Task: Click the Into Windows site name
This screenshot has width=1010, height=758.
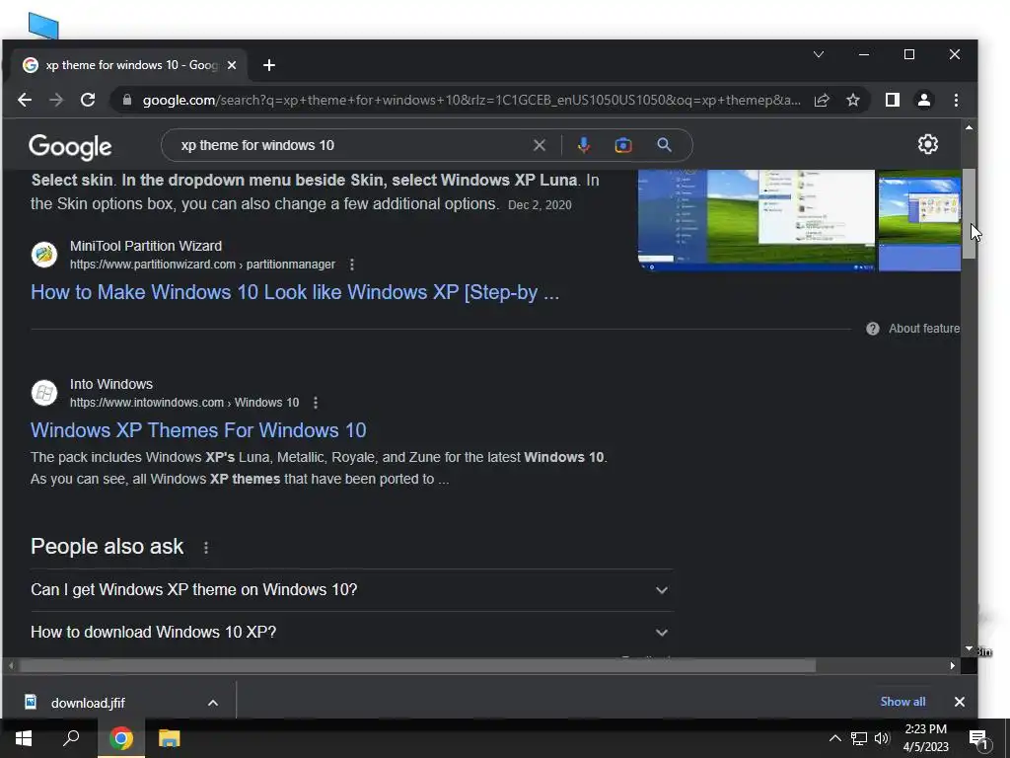Action: 110,384
